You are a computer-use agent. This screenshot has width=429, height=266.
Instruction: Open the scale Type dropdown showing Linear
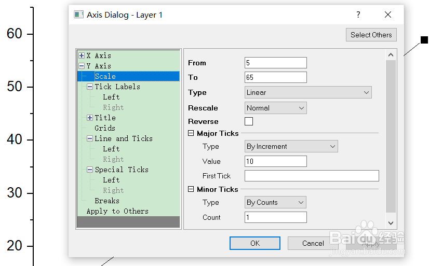[x=308, y=93]
